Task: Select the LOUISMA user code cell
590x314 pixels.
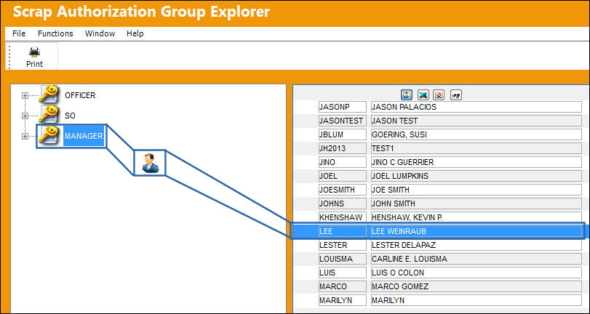Action: coord(343,259)
